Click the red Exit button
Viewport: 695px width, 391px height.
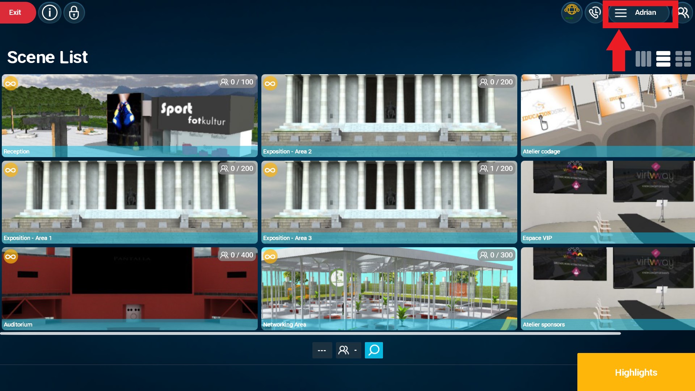(x=16, y=13)
